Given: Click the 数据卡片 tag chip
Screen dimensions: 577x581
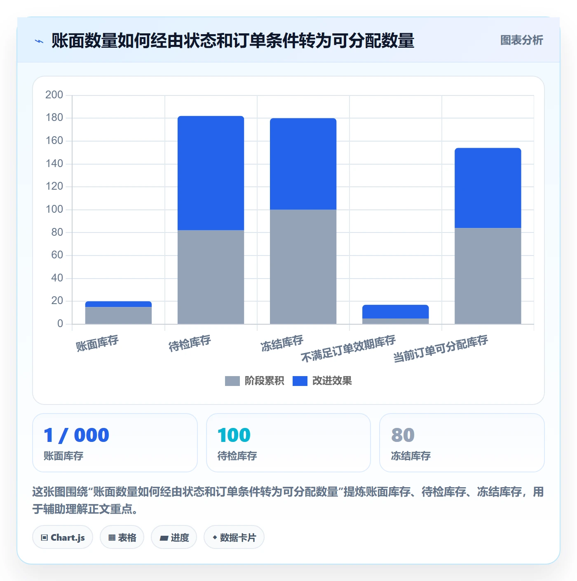Looking at the screenshot, I should (234, 537).
